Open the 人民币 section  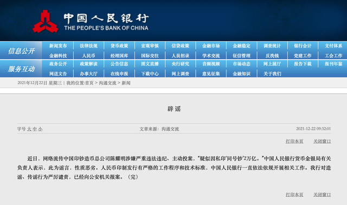tap(88, 55)
